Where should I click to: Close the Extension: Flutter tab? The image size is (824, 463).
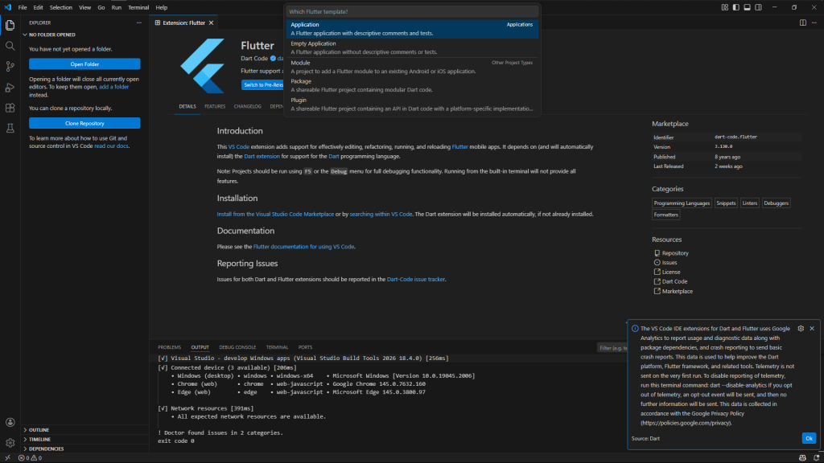[212, 23]
